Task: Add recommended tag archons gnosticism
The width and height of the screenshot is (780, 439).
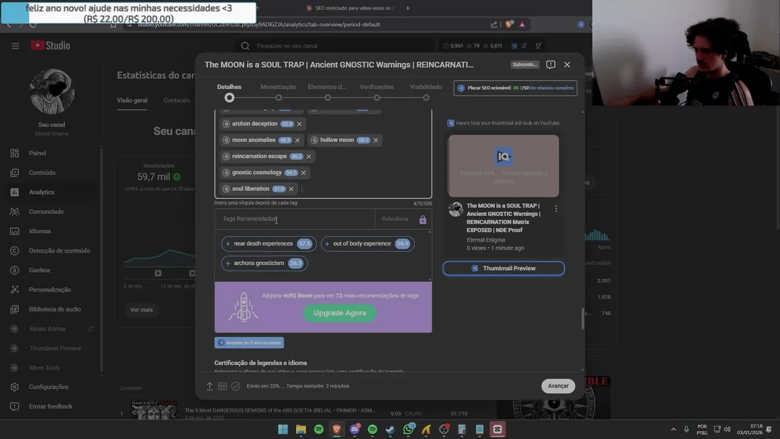Action: [264, 263]
